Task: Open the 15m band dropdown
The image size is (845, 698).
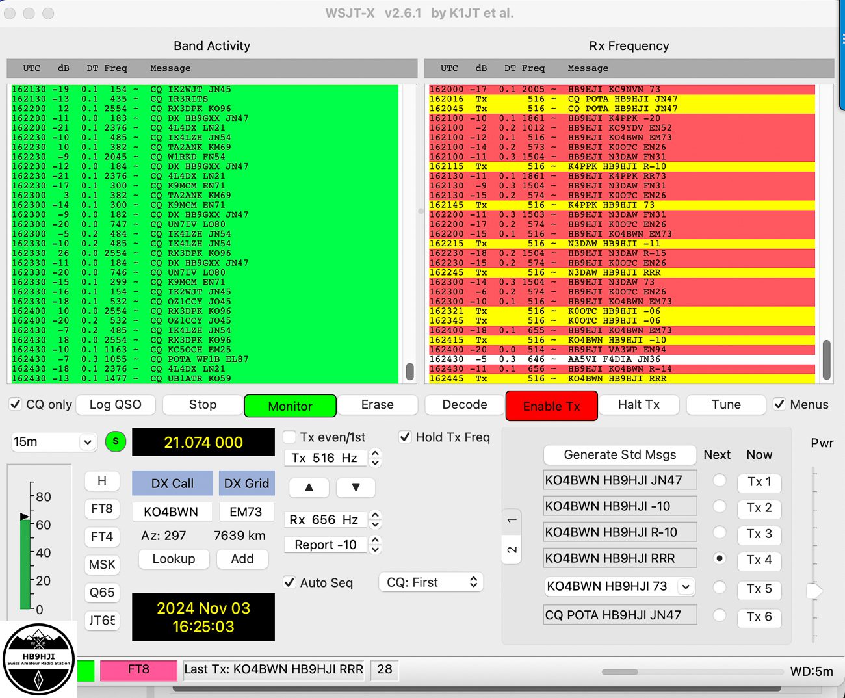Action: pos(54,442)
